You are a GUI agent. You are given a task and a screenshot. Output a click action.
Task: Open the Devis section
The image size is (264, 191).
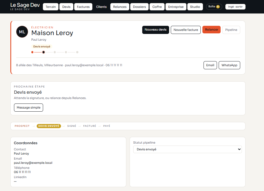[x=66, y=7]
